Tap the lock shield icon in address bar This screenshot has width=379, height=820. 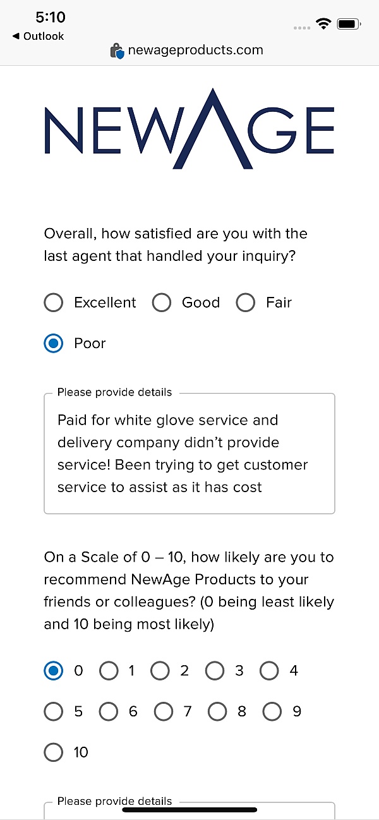coord(117,51)
